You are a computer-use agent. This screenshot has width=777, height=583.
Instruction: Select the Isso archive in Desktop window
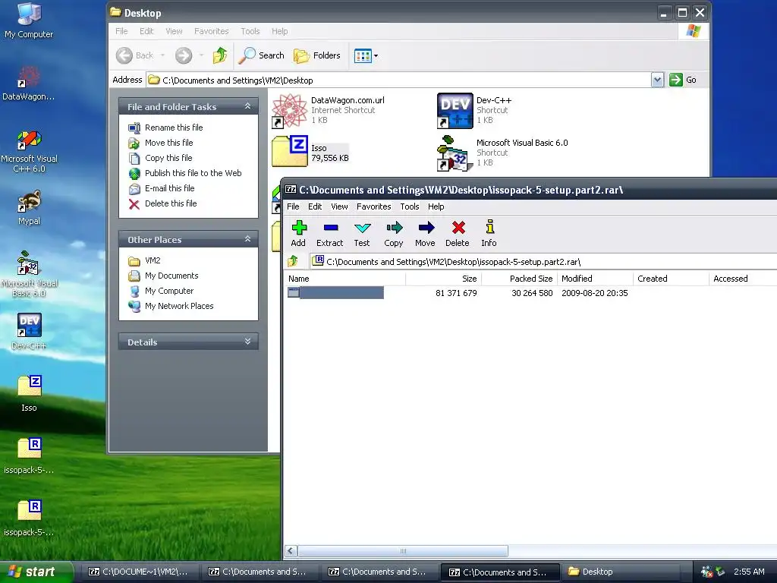(310, 152)
